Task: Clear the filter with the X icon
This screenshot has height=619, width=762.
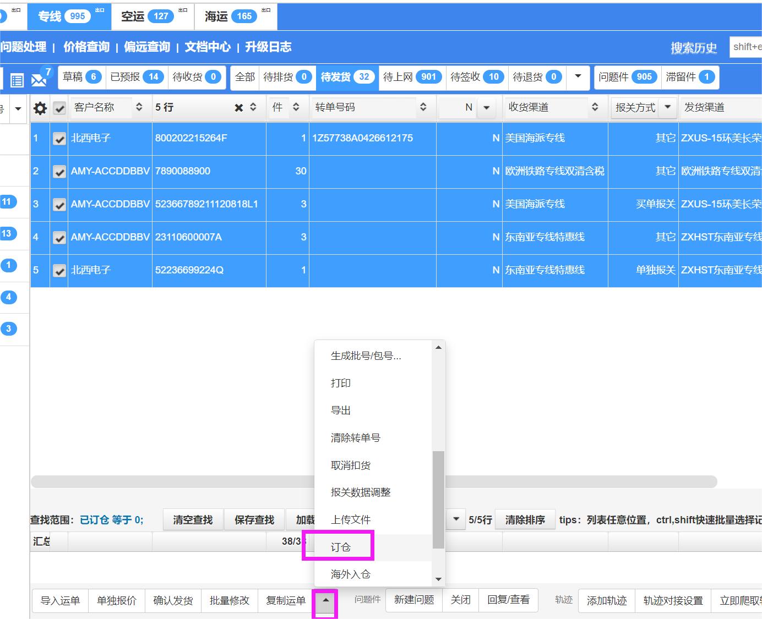Action: point(238,108)
